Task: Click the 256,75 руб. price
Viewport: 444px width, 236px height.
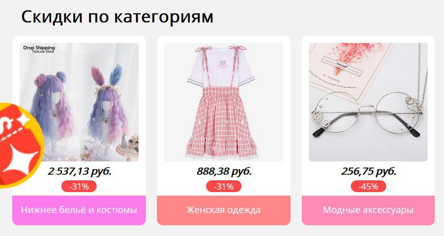Action: (x=368, y=172)
